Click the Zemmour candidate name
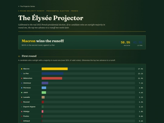164x123 pixels. [27, 83]
